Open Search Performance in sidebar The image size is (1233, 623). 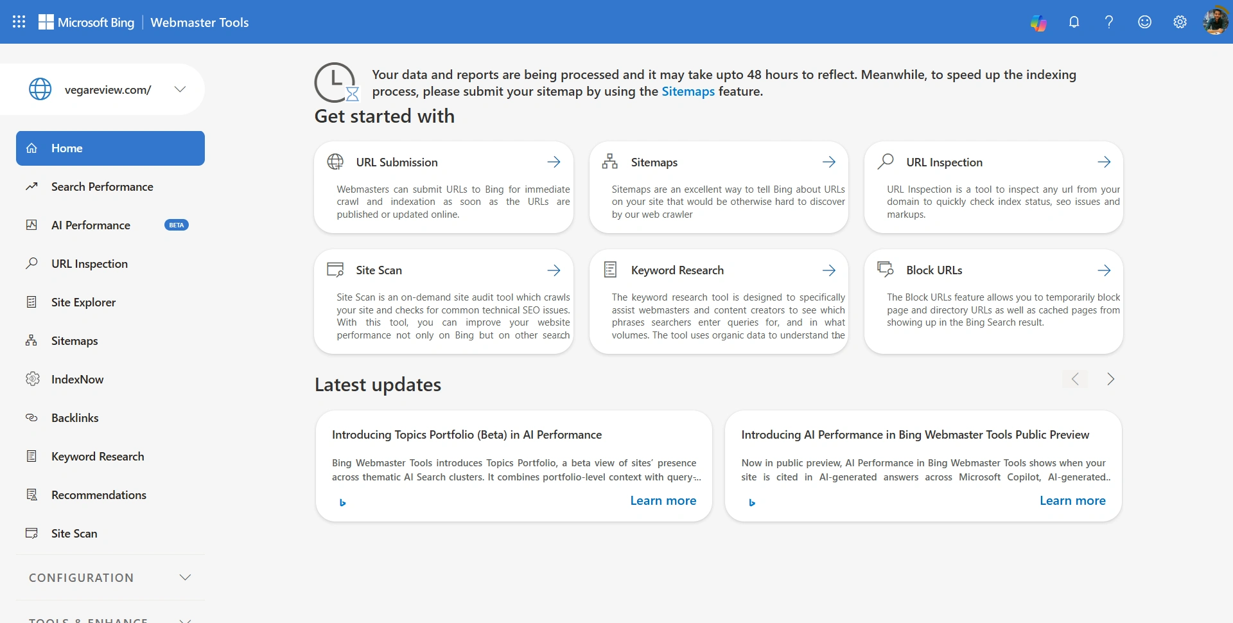point(110,187)
